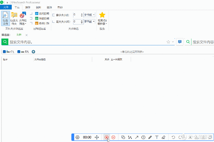Select the shapes drawing tool

tap(123, 137)
